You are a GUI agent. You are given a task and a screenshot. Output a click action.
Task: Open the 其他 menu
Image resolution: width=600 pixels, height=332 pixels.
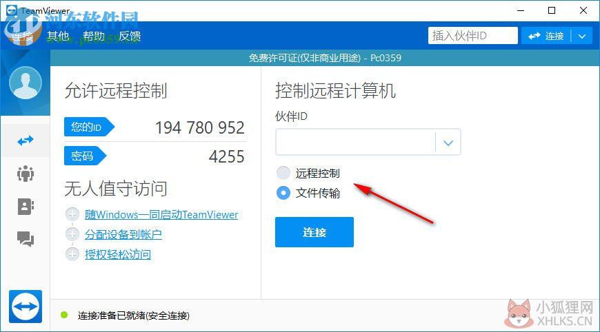pos(58,36)
